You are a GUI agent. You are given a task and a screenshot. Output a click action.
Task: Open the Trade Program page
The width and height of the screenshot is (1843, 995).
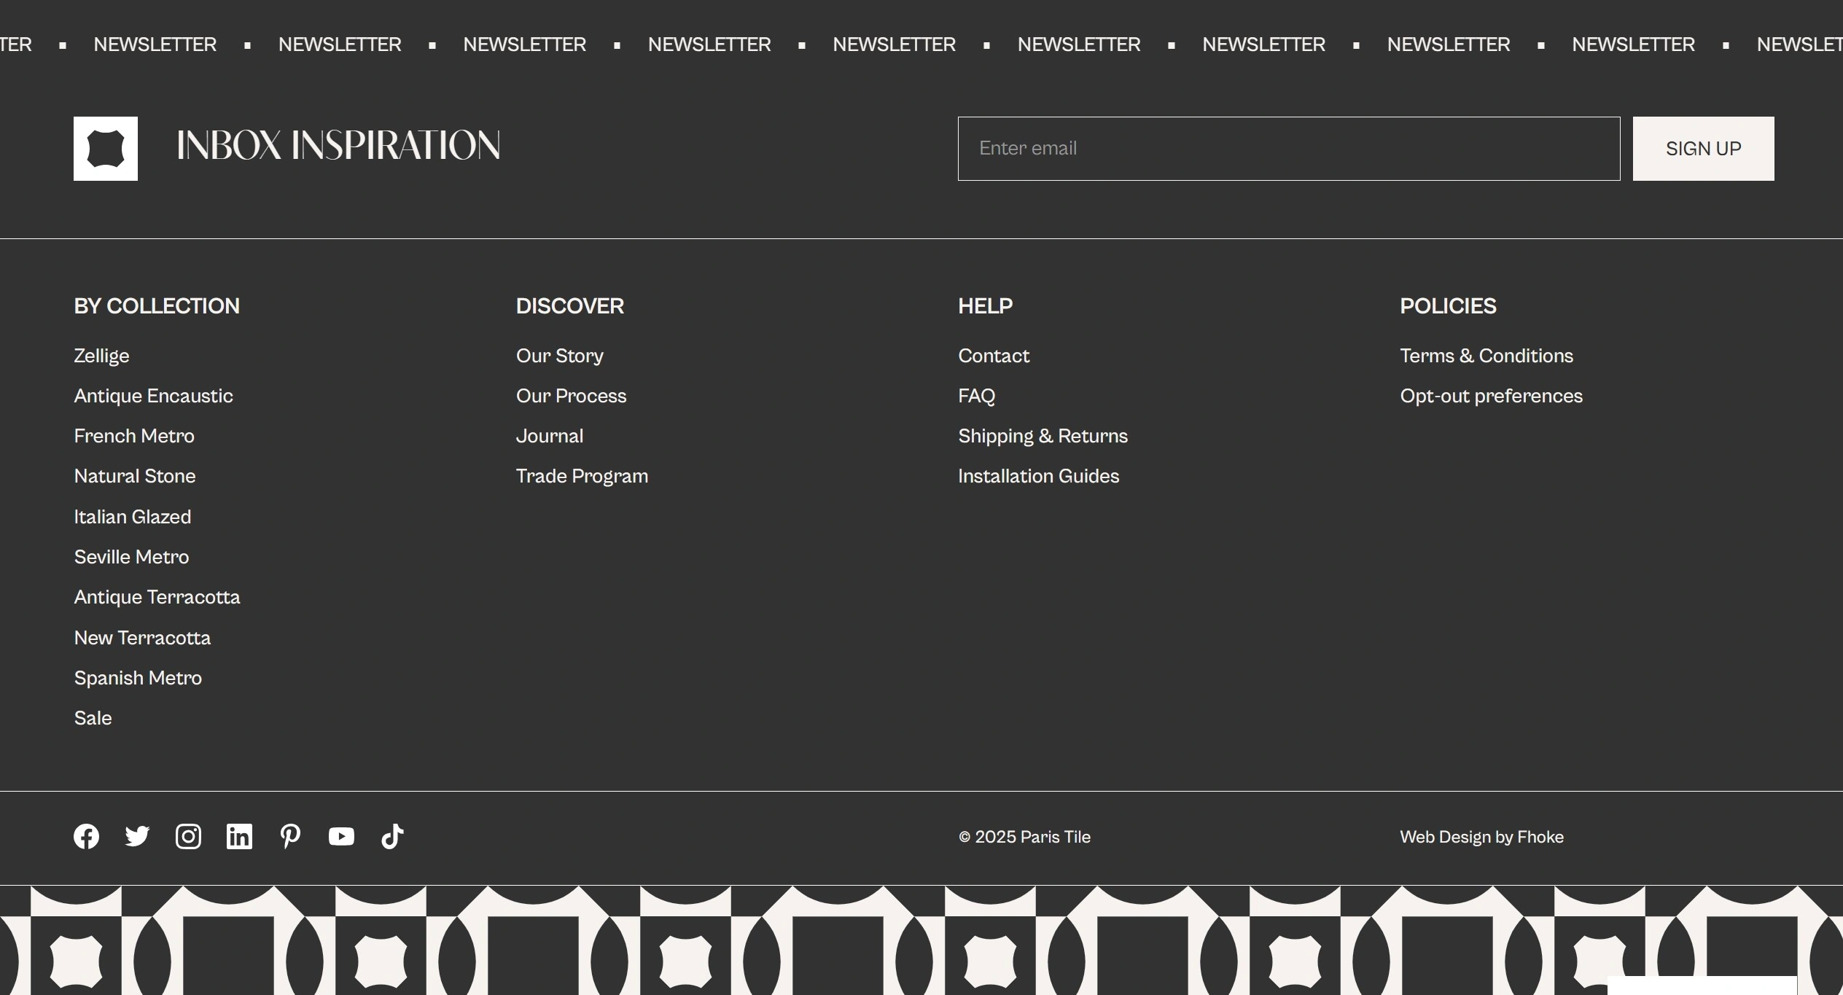582,476
